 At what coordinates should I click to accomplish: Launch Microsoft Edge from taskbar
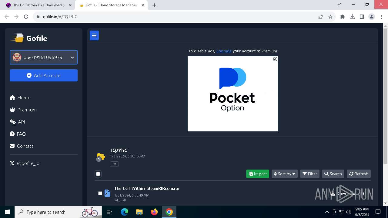[x=125, y=212]
